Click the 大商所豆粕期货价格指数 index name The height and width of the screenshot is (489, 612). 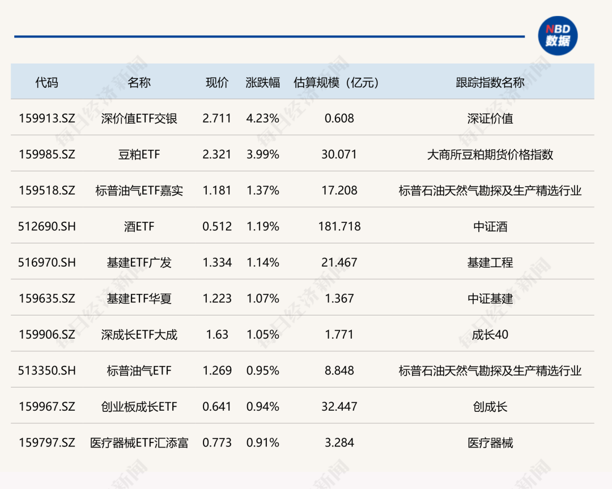click(x=490, y=154)
